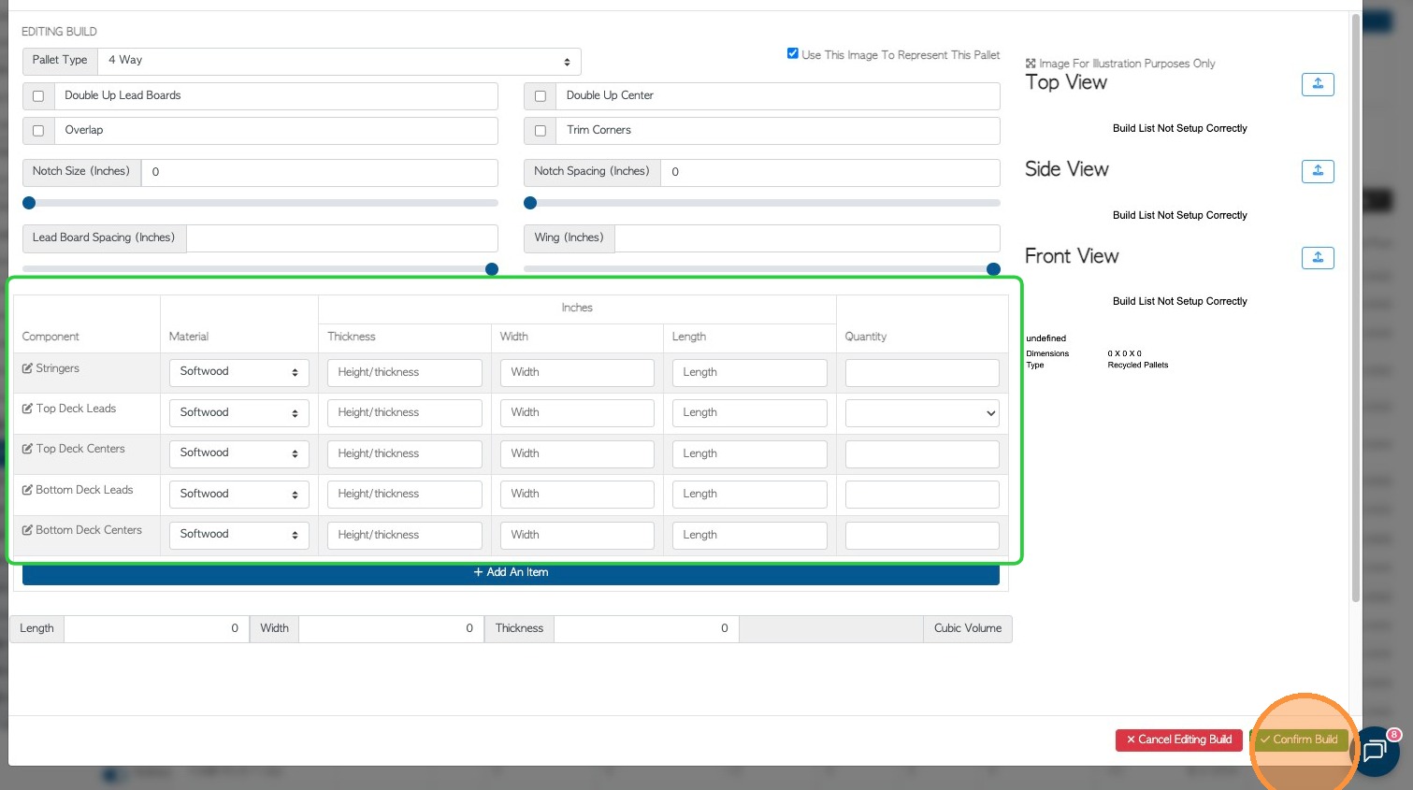Enable the Double Up Lead Boards checkbox

(x=38, y=96)
